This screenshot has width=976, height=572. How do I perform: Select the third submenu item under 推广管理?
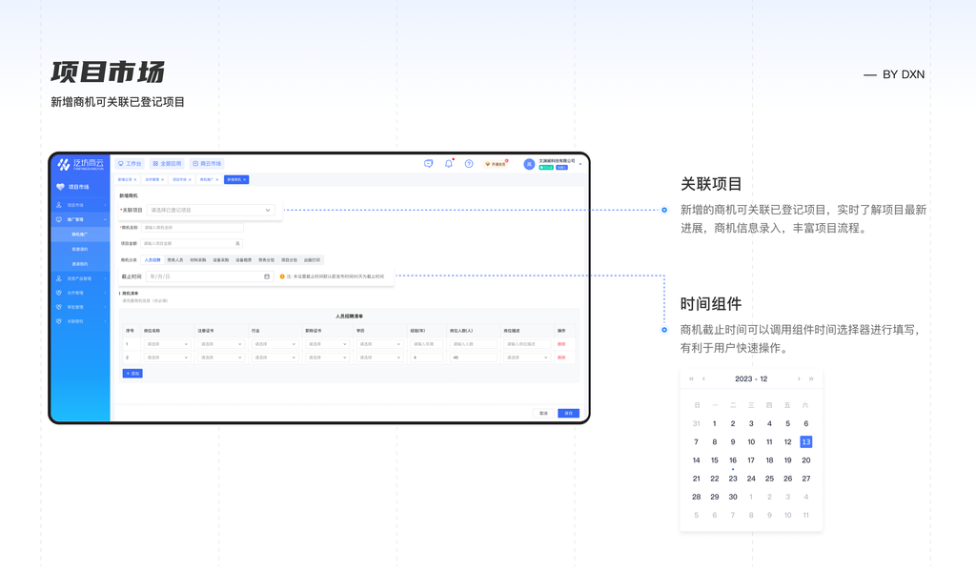[80, 264]
